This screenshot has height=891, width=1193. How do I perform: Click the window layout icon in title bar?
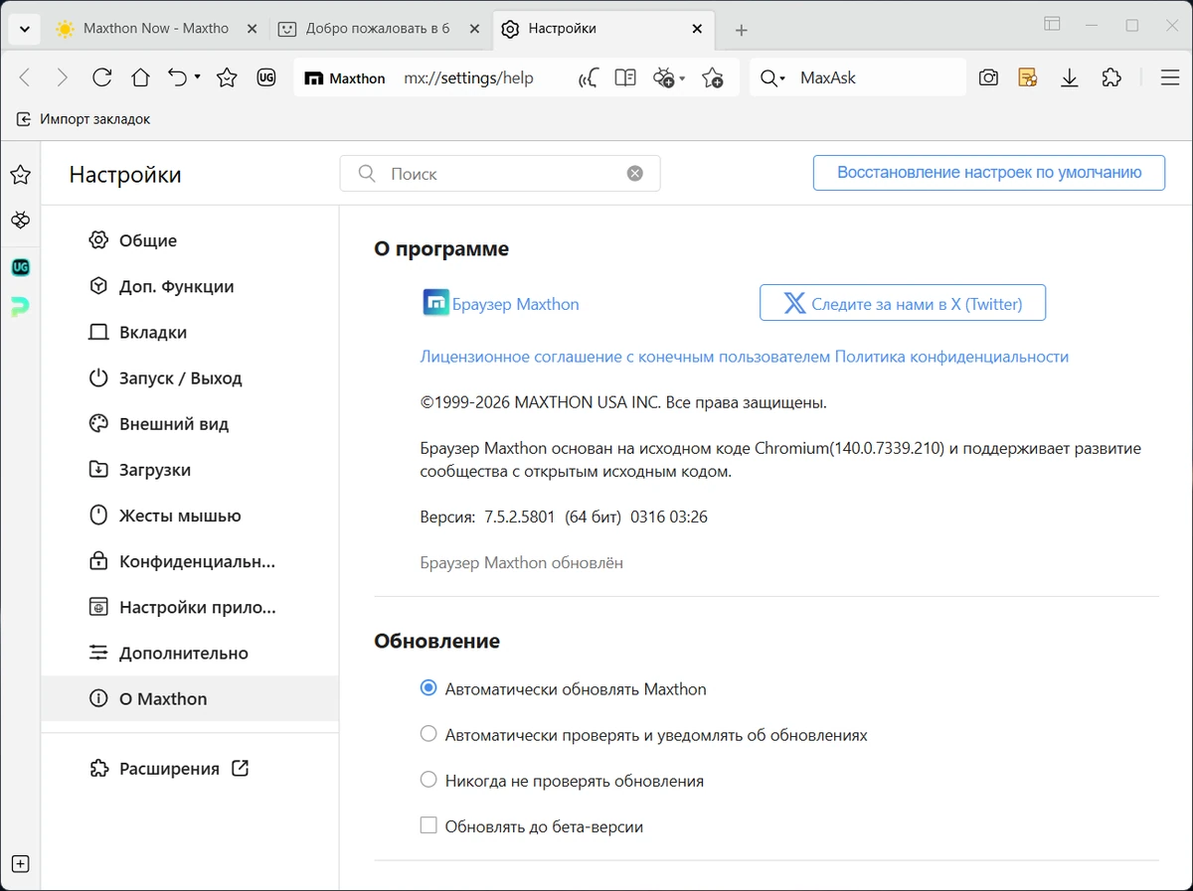tap(1052, 24)
